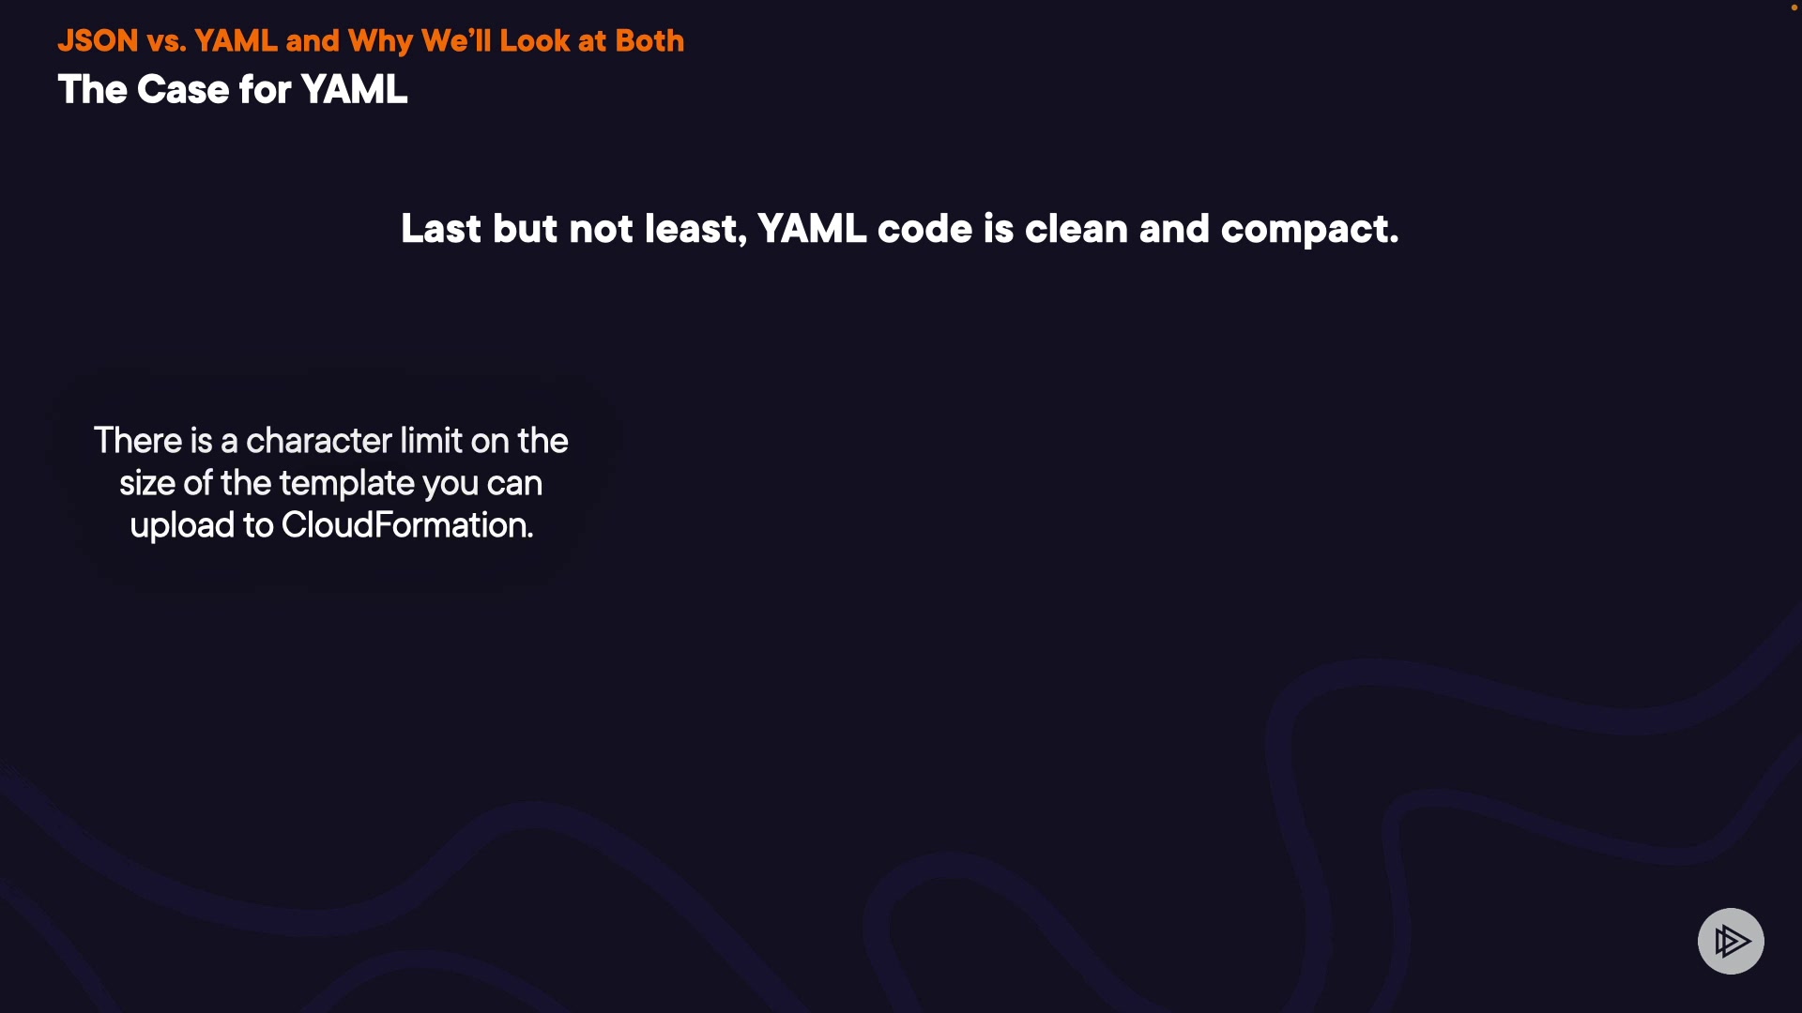Click the word 'Both' in the orange title
Screen dimensions: 1802x1013
point(649,41)
